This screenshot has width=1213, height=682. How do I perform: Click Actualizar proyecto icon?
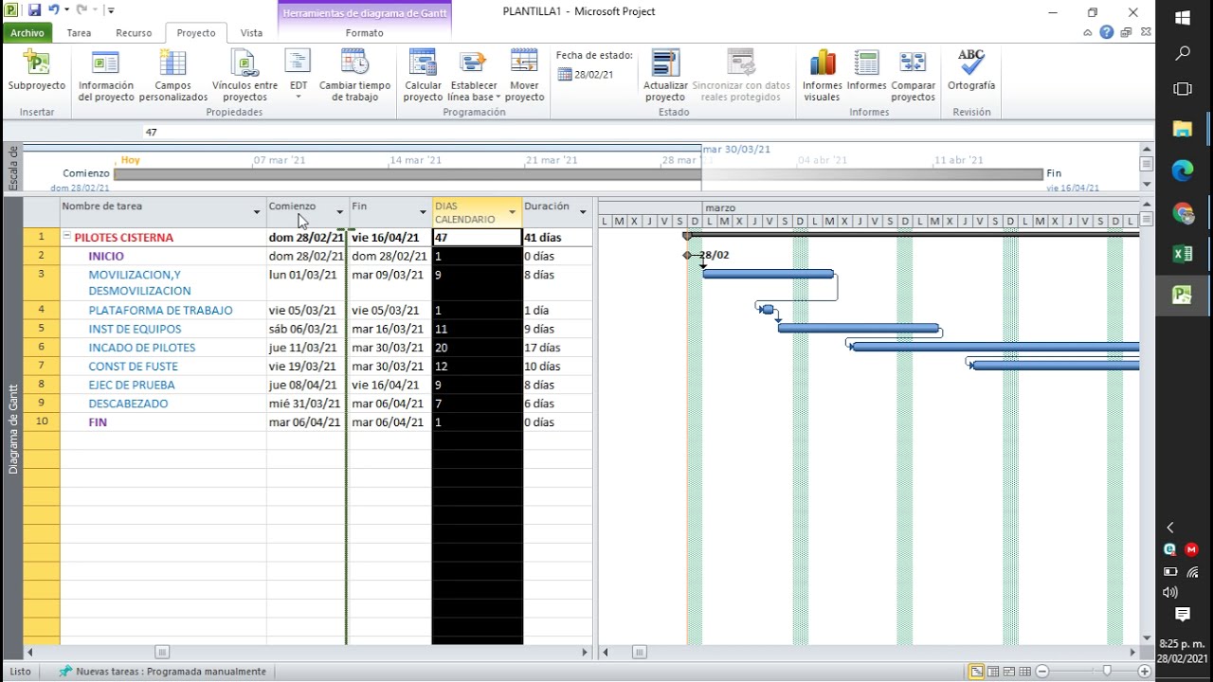tap(665, 74)
